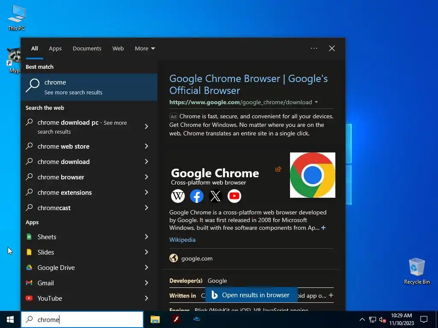Expand the 'chrome extensions' suggestion arrow

click(147, 192)
